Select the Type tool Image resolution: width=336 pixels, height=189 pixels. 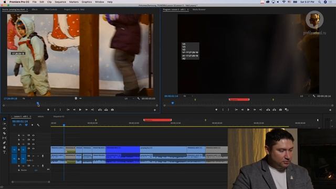coord(4,152)
